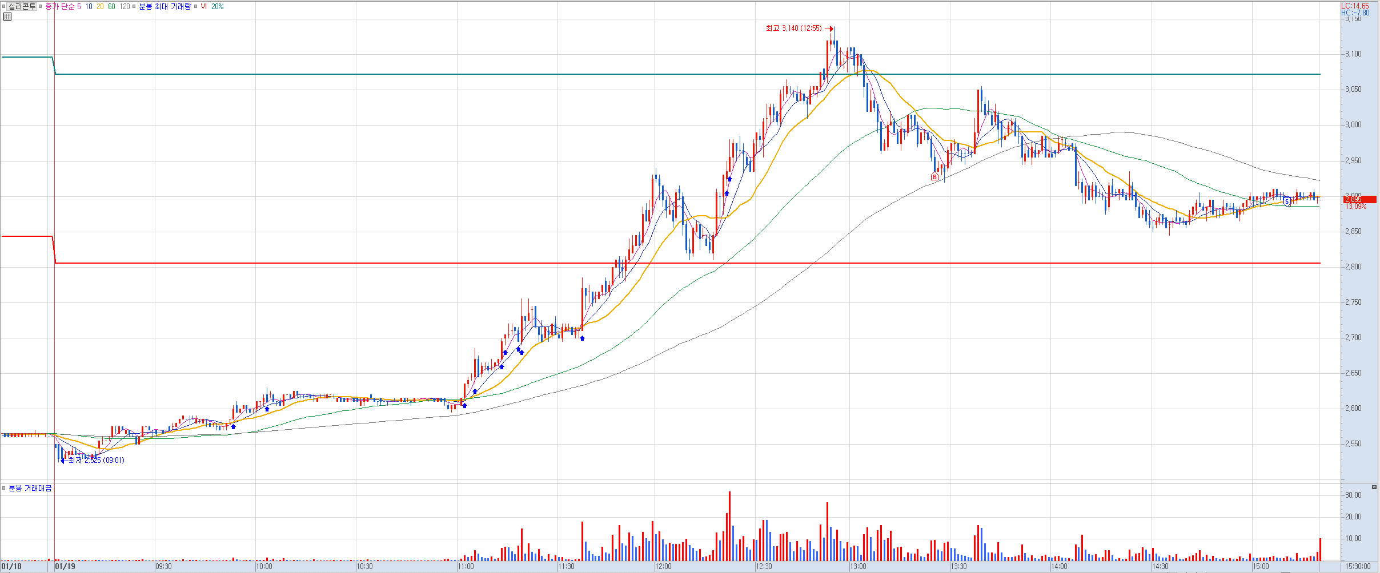The width and height of the screenshot is (1380, 573).
Task: Click the red B buy marker
Action: click(x=934, y=177)
